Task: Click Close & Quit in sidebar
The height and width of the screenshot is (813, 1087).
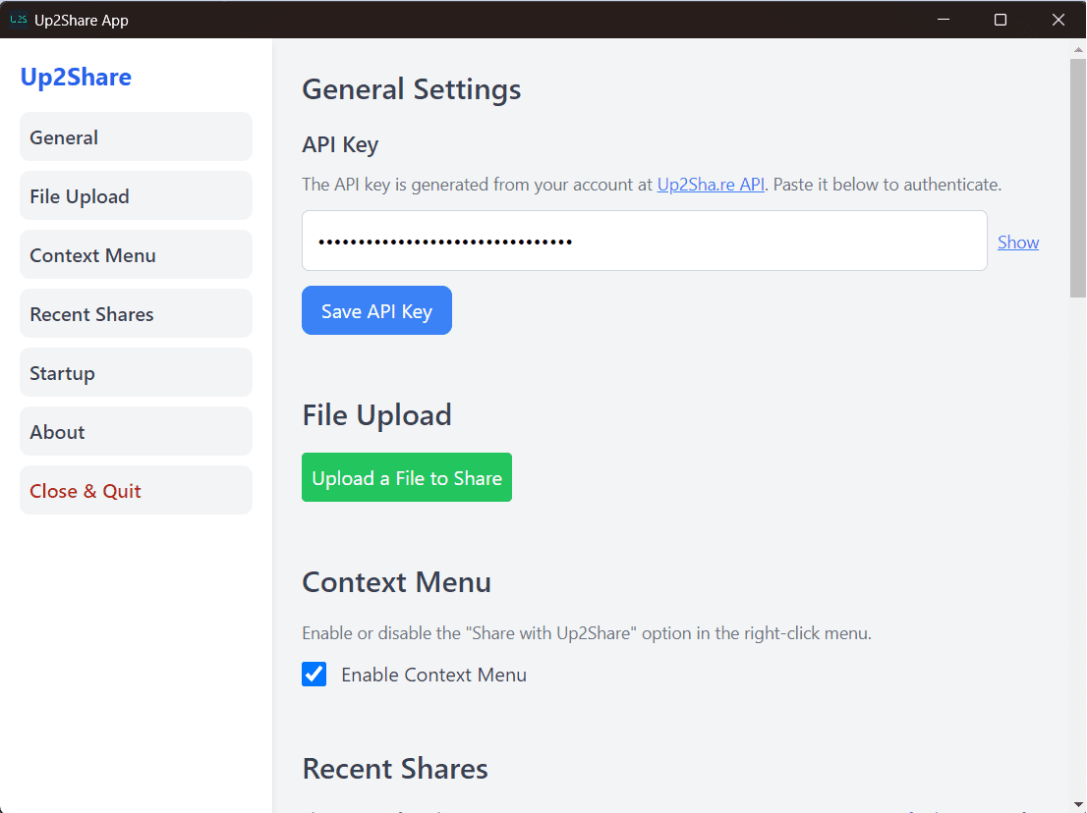Action: [136, 490]
